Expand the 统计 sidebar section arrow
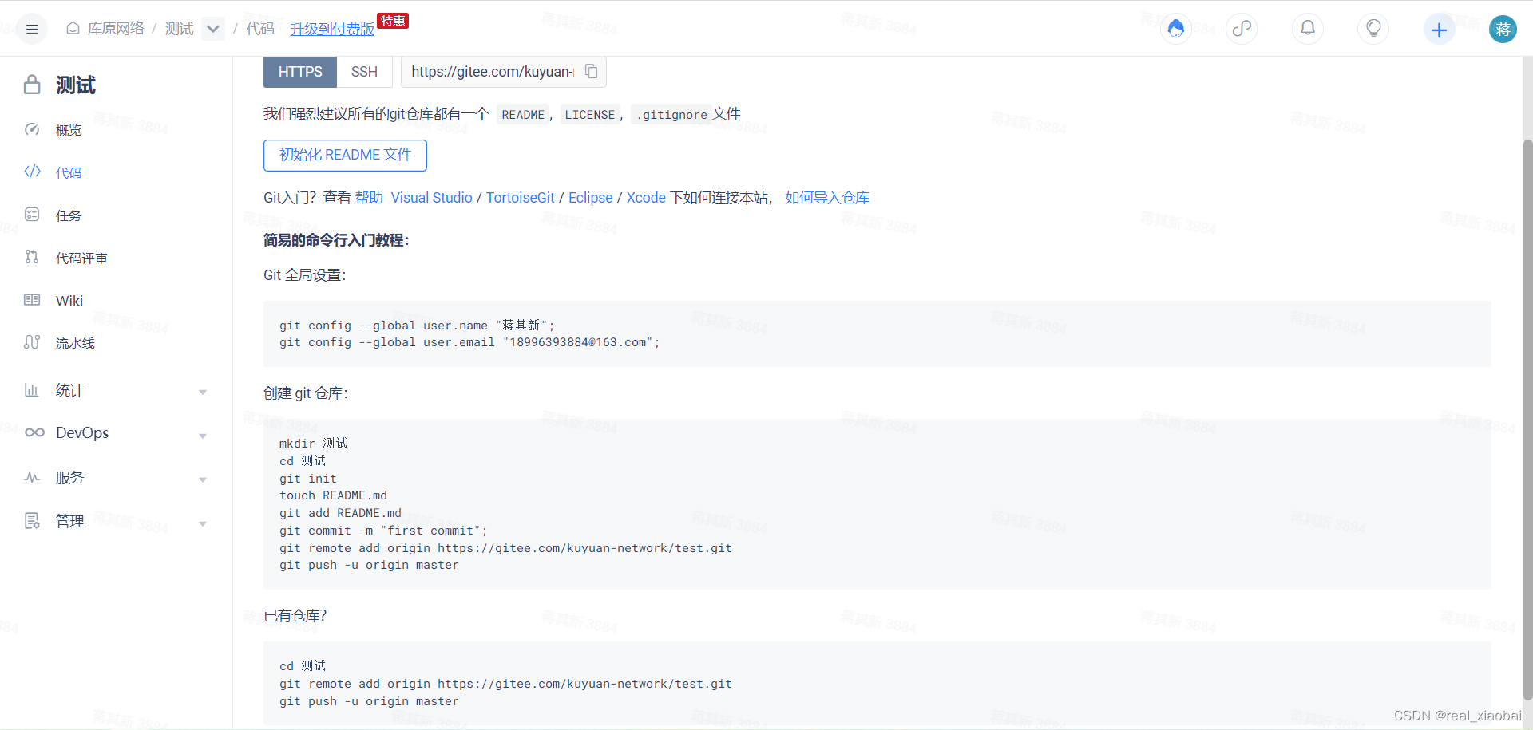Image resolution: width=1533 pixels, height=730 pixels. tap(203, 392)
